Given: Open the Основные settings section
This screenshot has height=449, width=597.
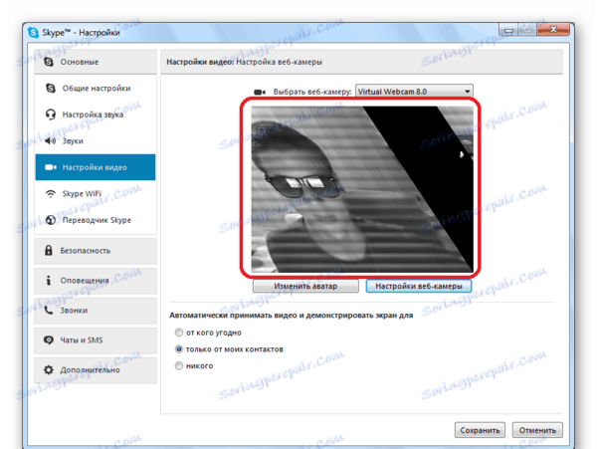Looking at the screenshot, I should tap(96, 62).
